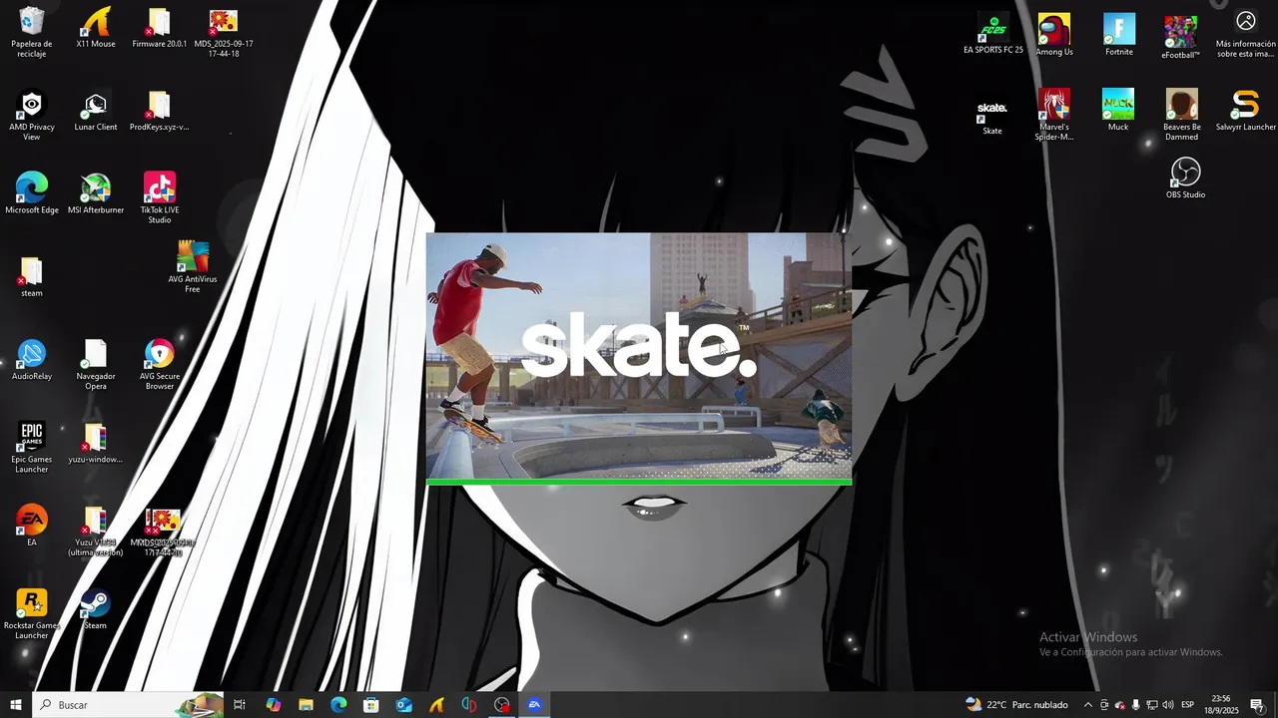Select the Beavers Be Dammed shortcut

pyautogui.click(x=1182, y=115)
